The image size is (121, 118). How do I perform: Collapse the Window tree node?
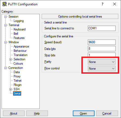click(6, 42)
